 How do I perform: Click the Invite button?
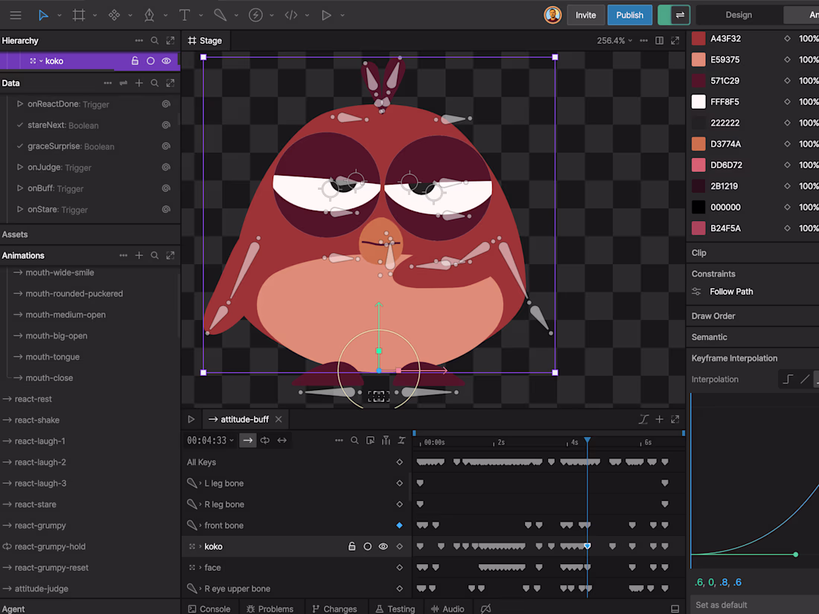585,15
